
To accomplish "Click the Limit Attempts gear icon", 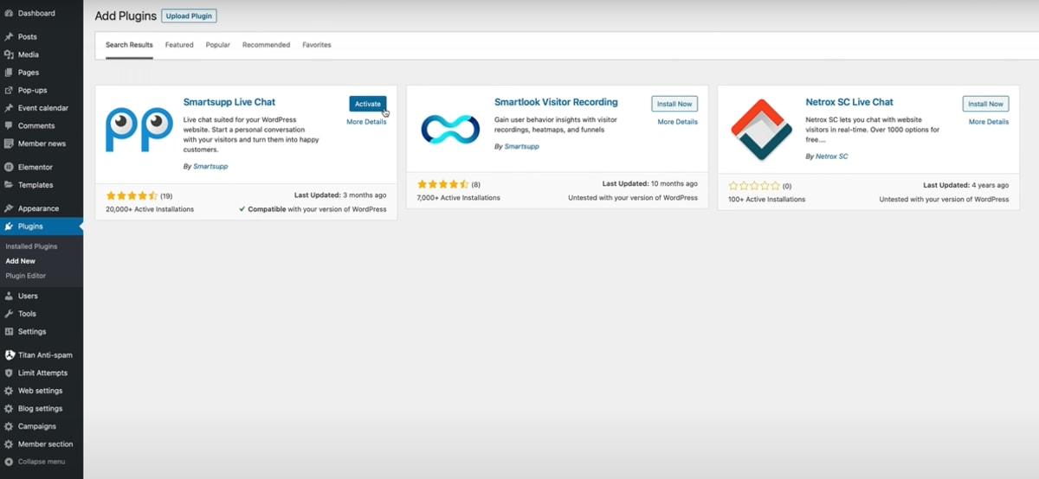I will click(9, 373).
